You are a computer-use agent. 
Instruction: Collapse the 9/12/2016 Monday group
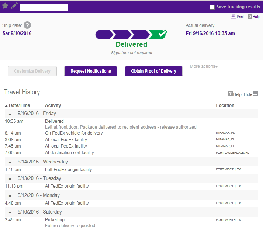pyautogui.click(x=10, y=196)
